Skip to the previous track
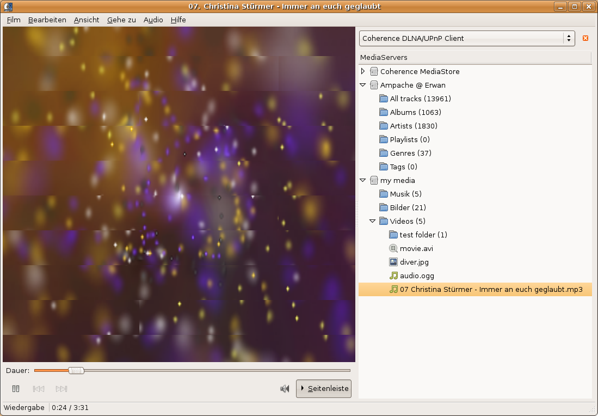The width and height of the screenshot is (598, 416). pyautogui.click(x=39, y=389)
